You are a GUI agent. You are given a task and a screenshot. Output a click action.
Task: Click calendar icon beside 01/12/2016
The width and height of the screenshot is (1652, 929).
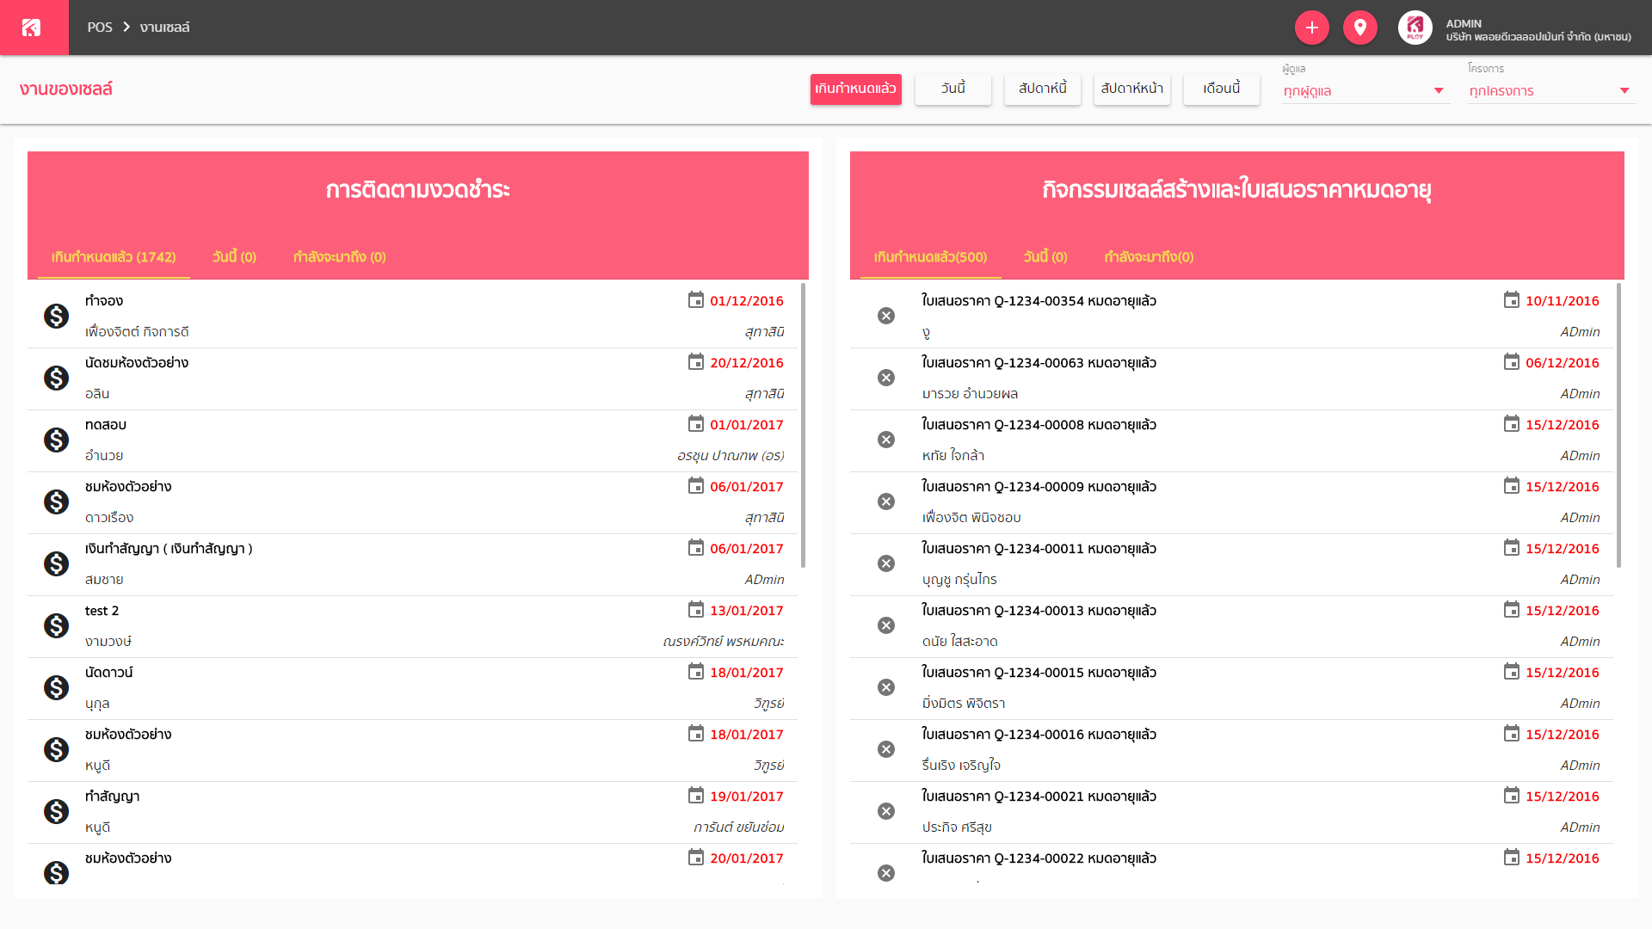[x=696, y=299]
